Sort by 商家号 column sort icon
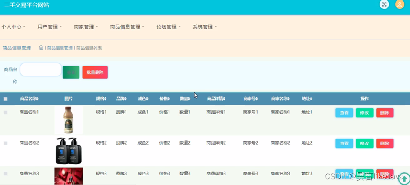The height and width of the screenshot is (185, 410). (x=257, y=99)
